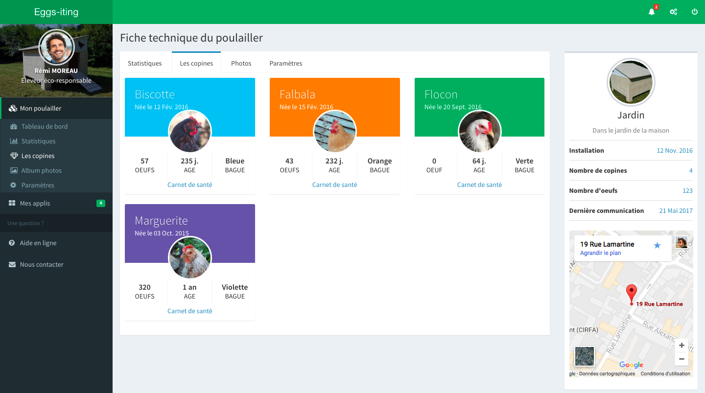
Task: Click the settings gears icon in header
Action: coord(673,12)
